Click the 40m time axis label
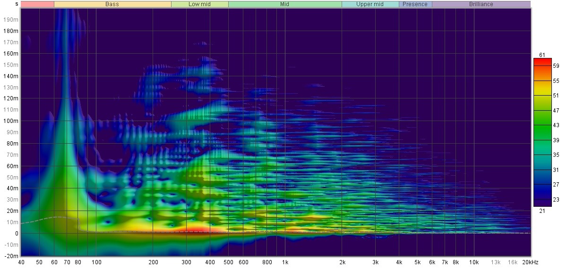Viewport: 567px width, 268px height. [13, 188]
